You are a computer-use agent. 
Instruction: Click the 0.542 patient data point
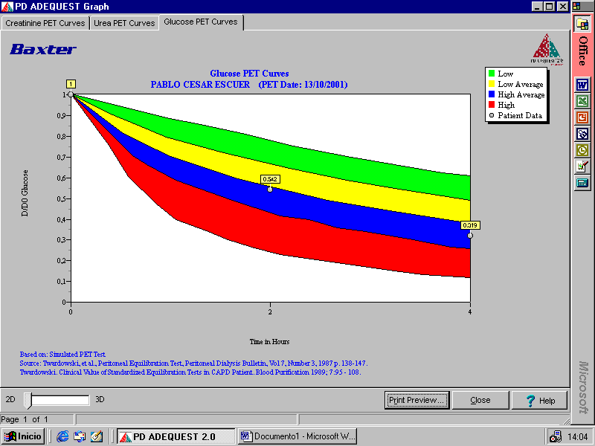point(270,190)
